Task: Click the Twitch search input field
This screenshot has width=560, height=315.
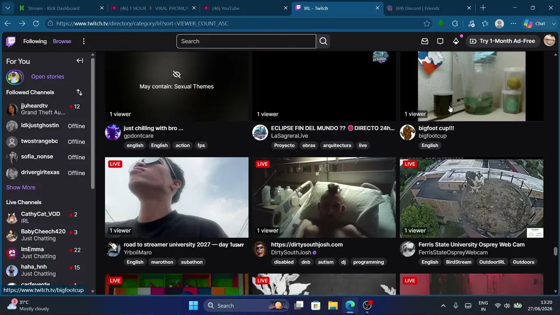Action: (x=246, y=41)
